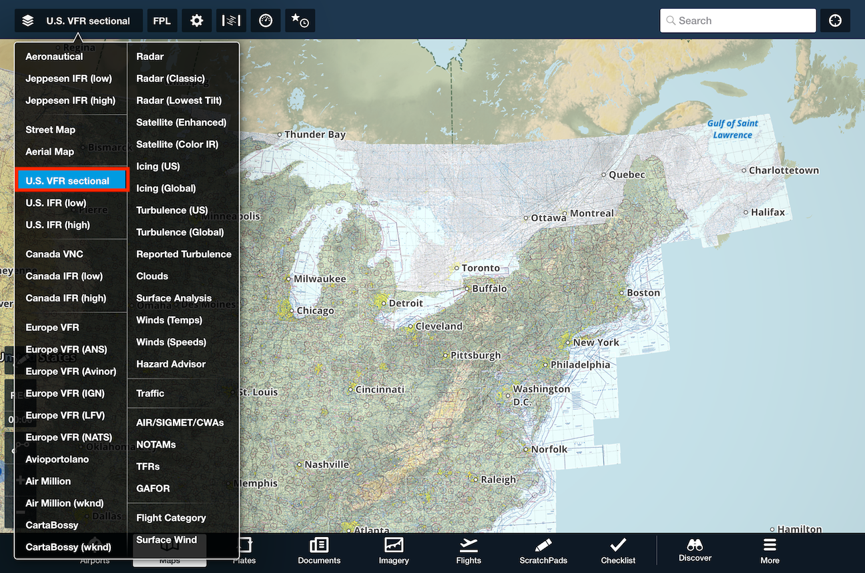The width and height of the screenshot is (865, 573).
Task: Click the Checklist checkmark icon
Action: [x=618, y=544]
